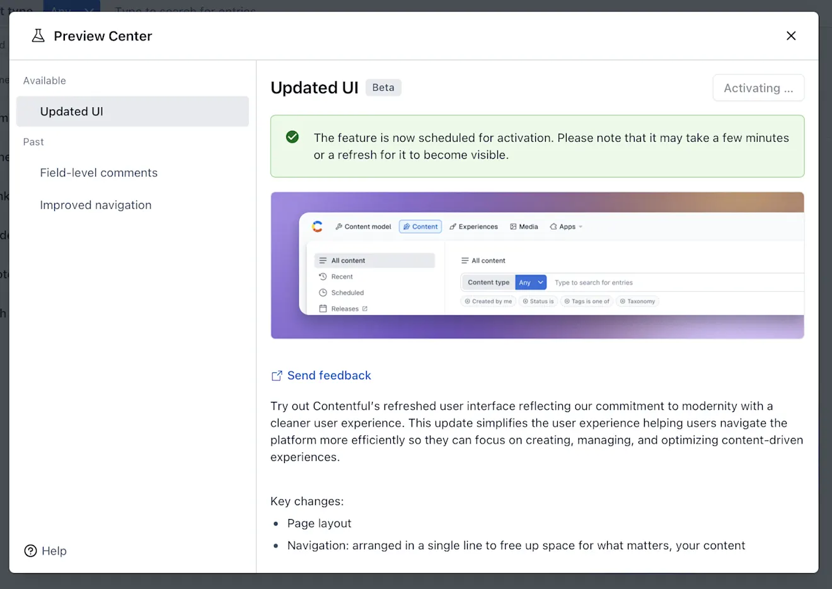Click the Past section label
Screen dimensions: 832x589
33,142
